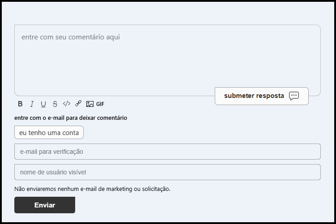Insert an image with the picture icon
This screenshot has height=224, width=336.
tap(90, 104)
